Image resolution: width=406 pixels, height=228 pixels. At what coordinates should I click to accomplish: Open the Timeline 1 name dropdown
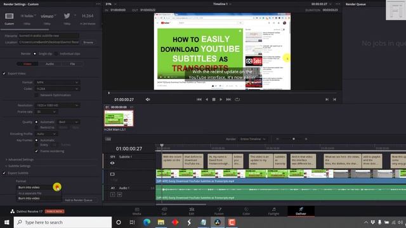[x=222, y=4]
